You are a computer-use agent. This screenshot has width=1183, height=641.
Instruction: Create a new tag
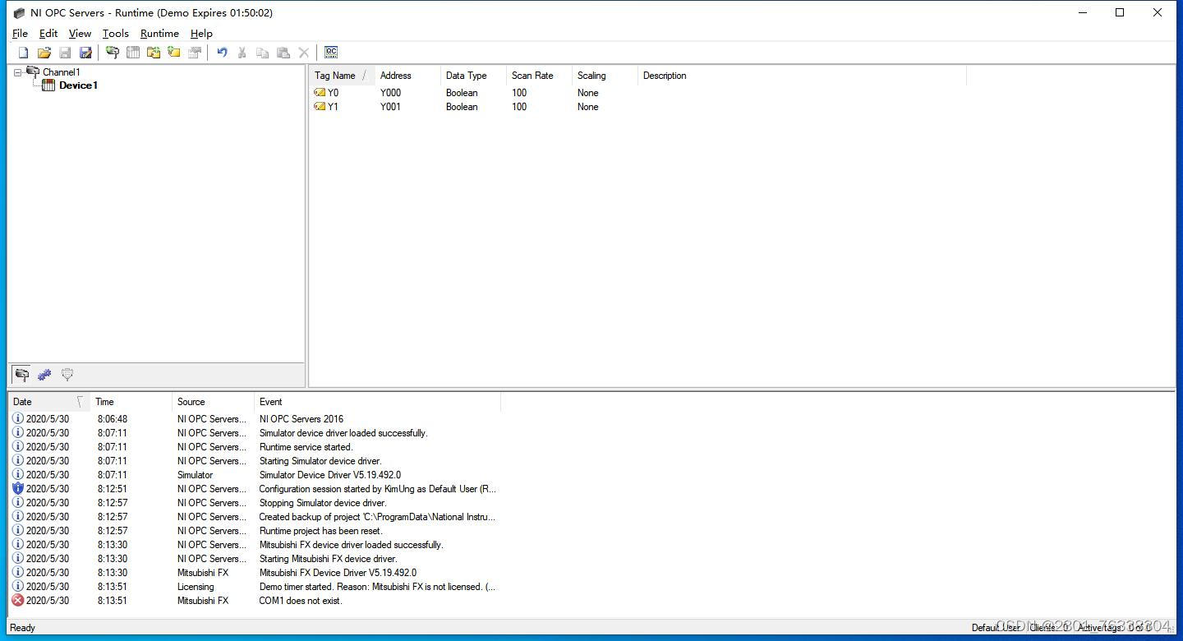coord(174,52)
